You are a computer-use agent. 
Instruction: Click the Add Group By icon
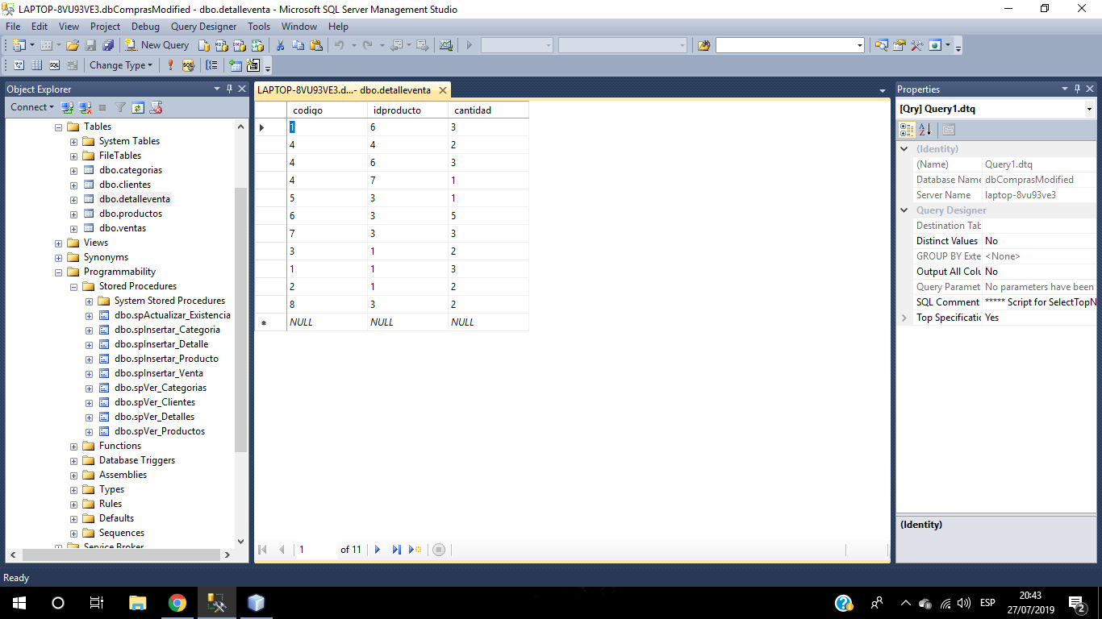pos(211,65)
